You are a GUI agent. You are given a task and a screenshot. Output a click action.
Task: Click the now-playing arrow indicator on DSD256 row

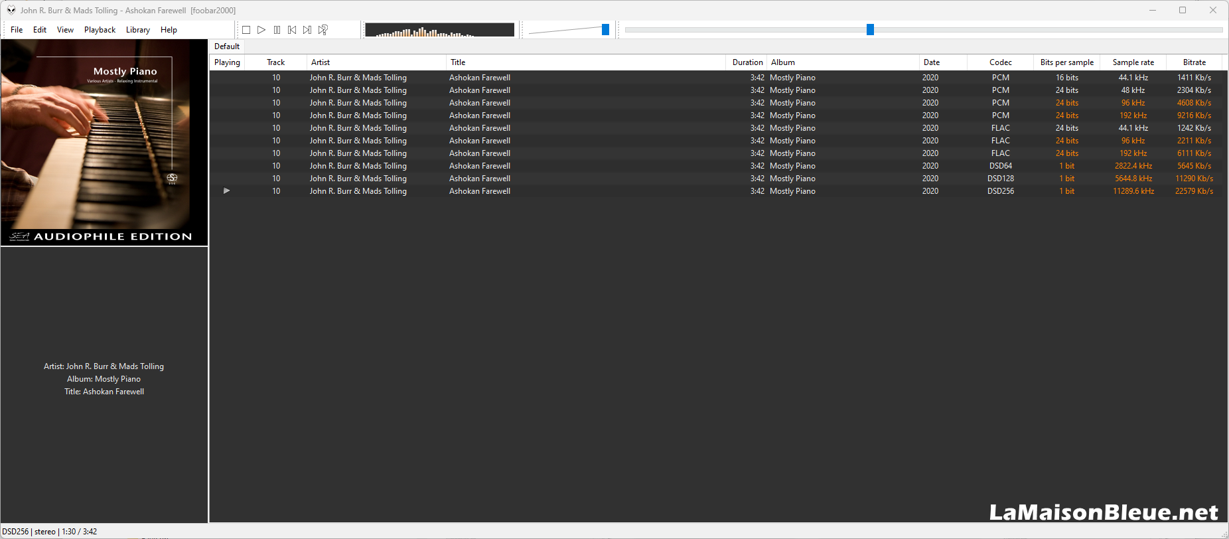(x=227, y=191)
